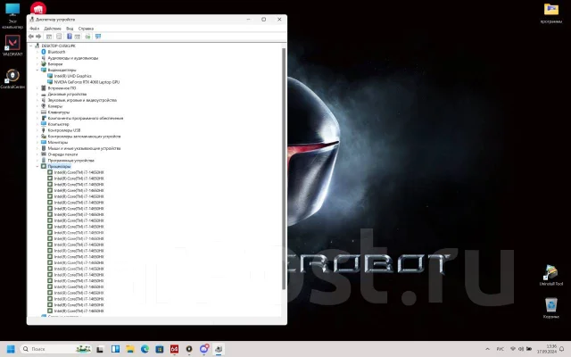Click the blue Help toolbar icon
Viewport: 571px width, 357px height.
coord(70,37)
